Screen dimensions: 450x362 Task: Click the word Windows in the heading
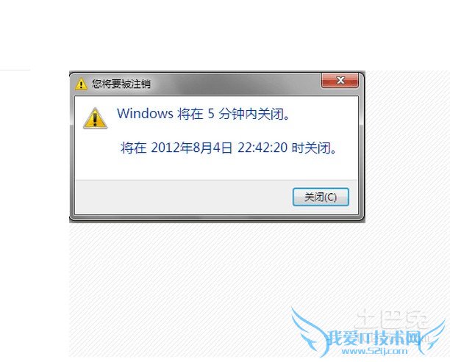pos(145,114)
